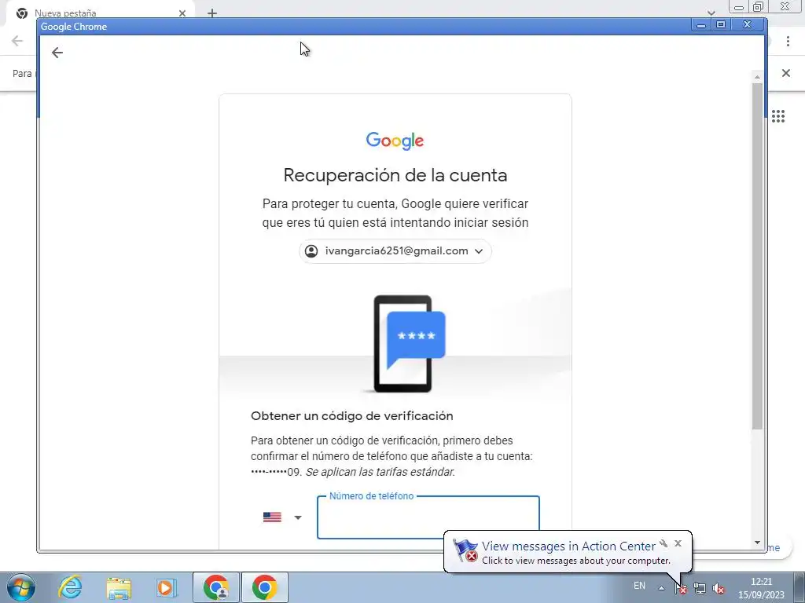Open the Windows Start menu

coord(21,587)
